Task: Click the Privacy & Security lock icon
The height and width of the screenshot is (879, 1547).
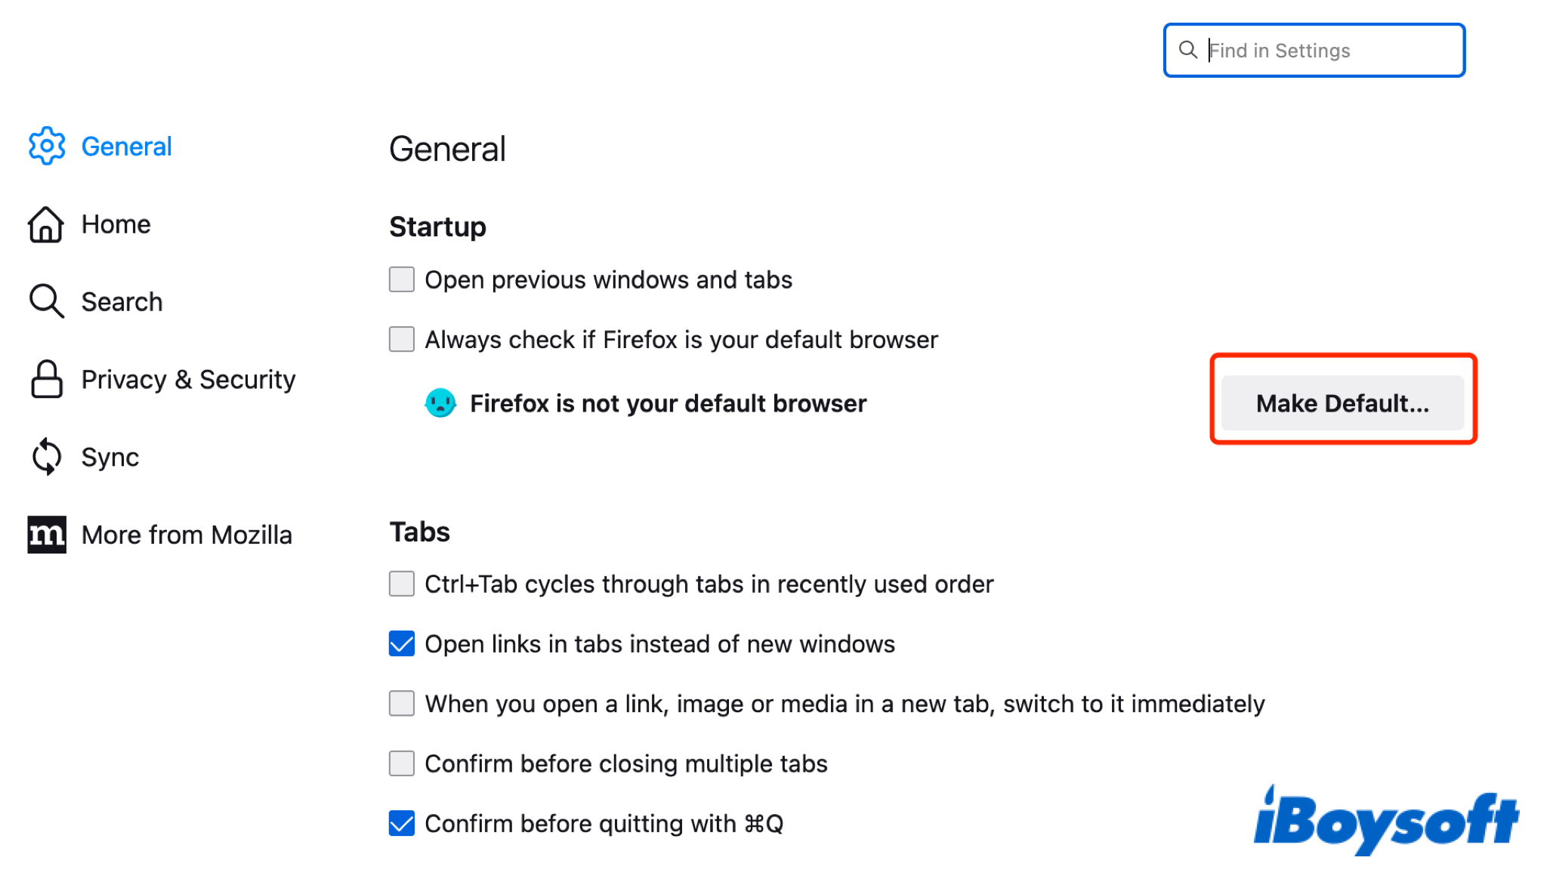Action: pyautogui.click(x=46, y=379)
